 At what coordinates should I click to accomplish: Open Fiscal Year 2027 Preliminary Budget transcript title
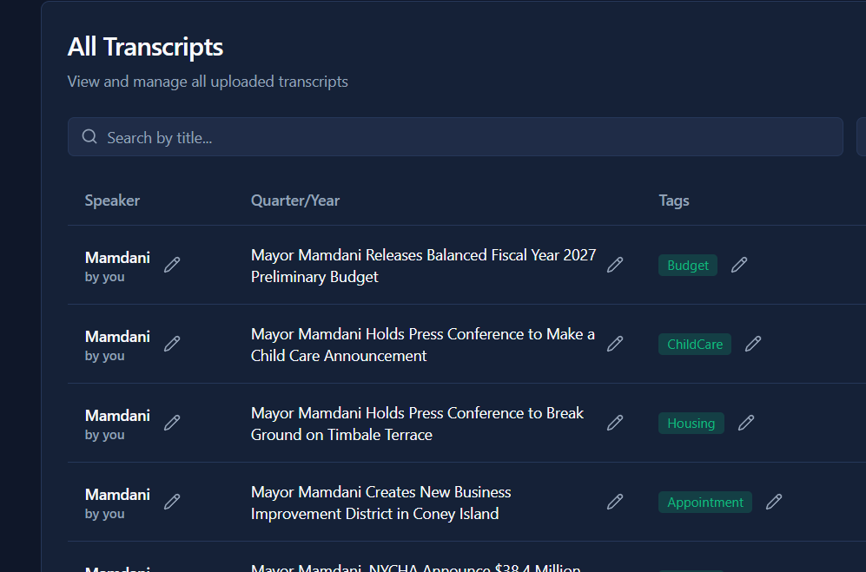424,266
